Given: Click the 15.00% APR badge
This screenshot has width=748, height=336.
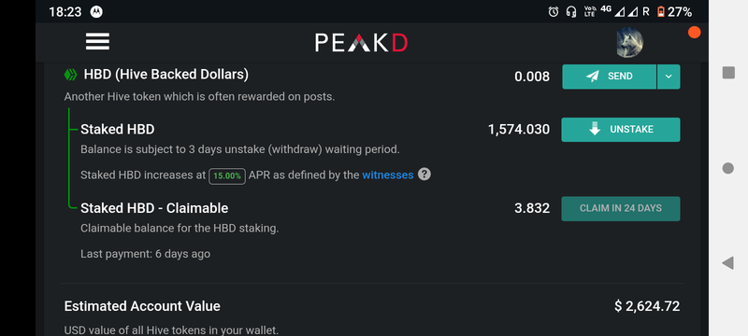Looking at the screenshot, I should point(227,175).
